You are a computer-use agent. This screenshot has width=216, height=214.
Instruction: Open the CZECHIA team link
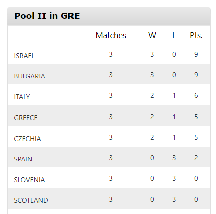click(27, 138)
